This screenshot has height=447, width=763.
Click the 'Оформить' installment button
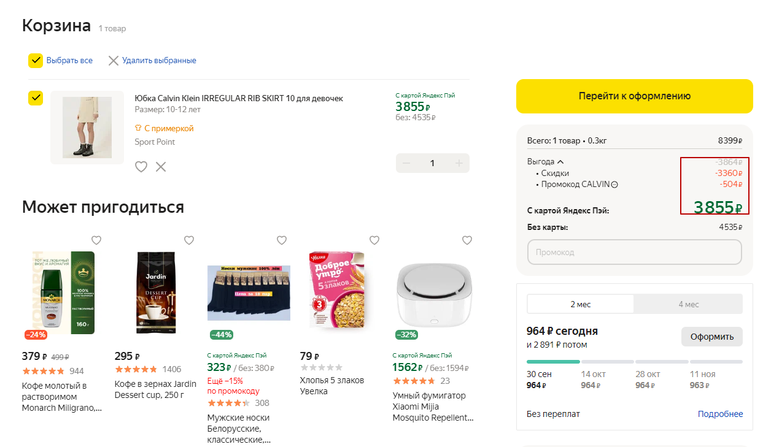pos(711,337)
